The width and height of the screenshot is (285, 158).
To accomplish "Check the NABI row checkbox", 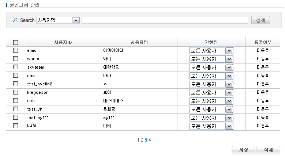I will coord(16,126).
